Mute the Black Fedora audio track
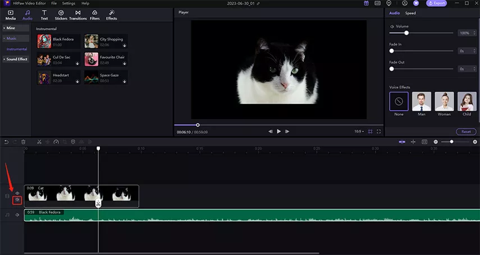The height and width of the screenshot is (255, 480). tap(17, 215)
